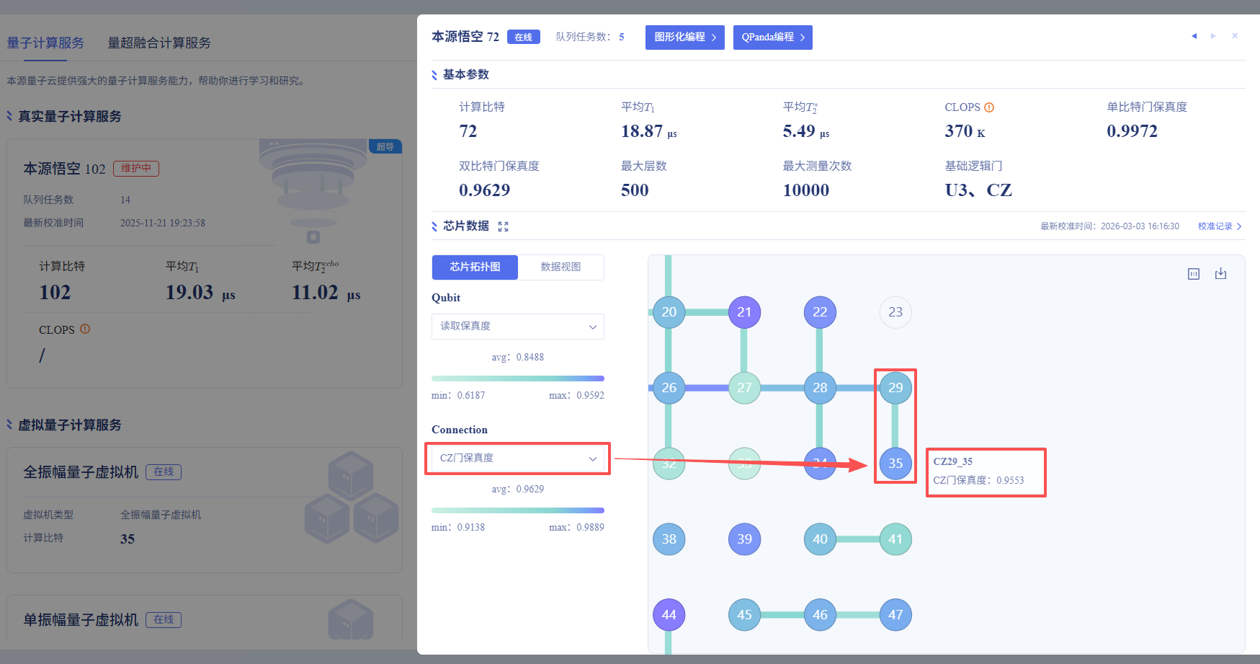1260x664 pixels.
Task: Close the 本源悟空 72 detail panel
Action: tap(1235, 36)
